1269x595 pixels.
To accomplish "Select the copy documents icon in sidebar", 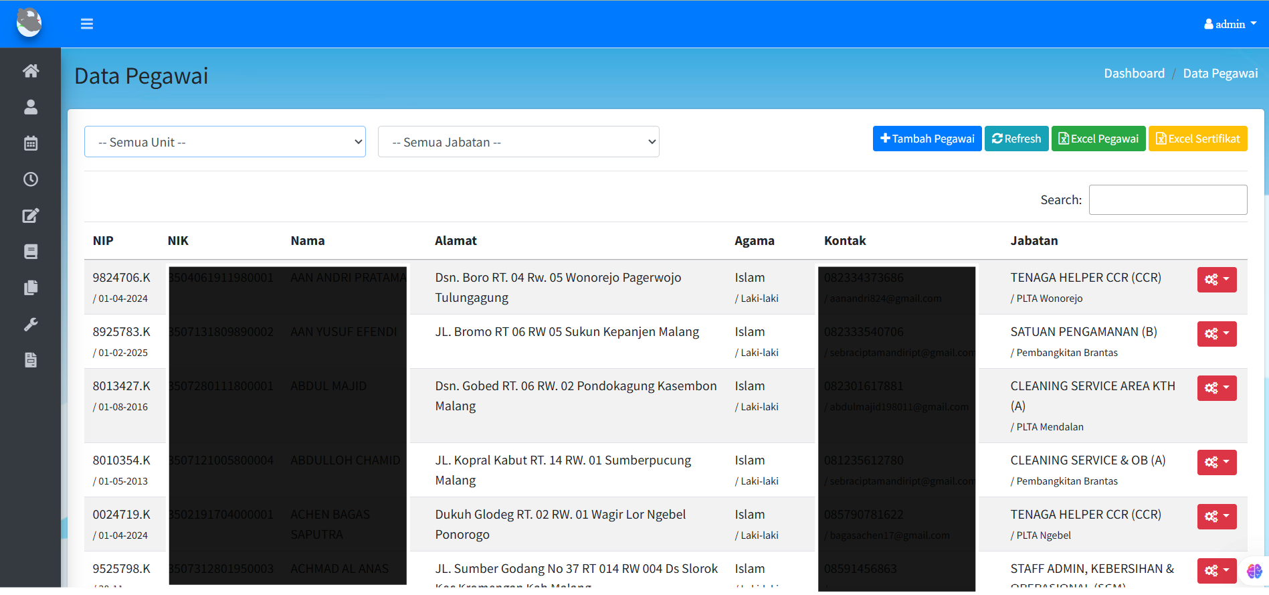I will (31, 288).
